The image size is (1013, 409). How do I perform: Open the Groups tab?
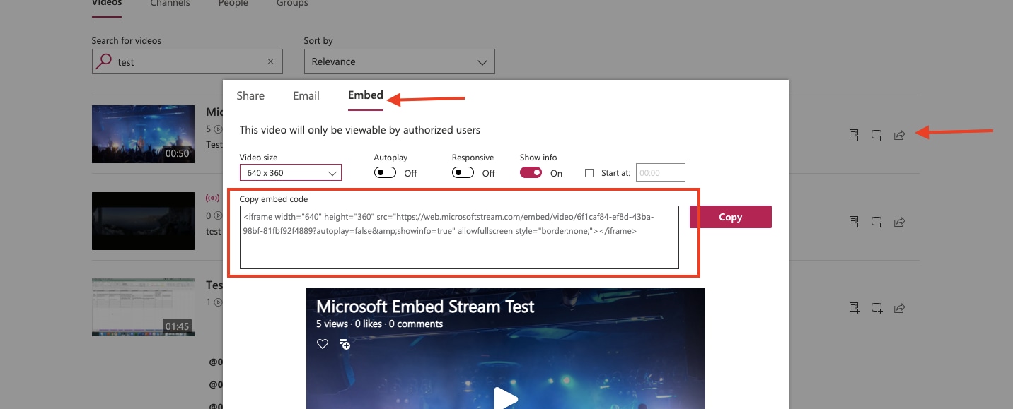click(x=292, y=4)
